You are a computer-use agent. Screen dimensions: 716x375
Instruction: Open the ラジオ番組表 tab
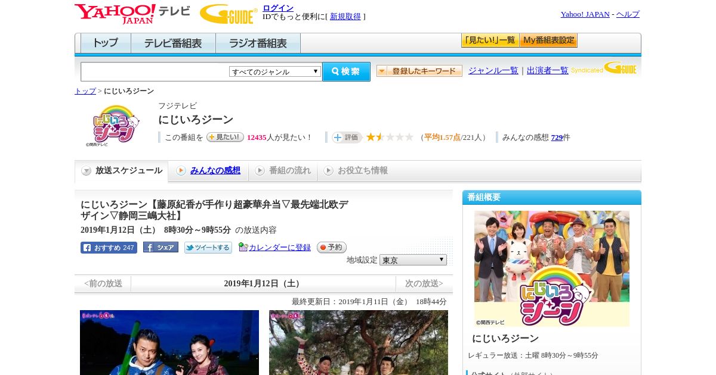(258, 43)
